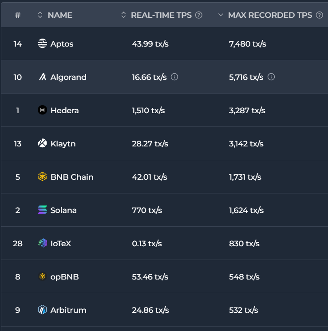Click info icon beside Algorand 5,716 tx/s
The height and width of the screenshot is (331, 328).
click(271, 77)
